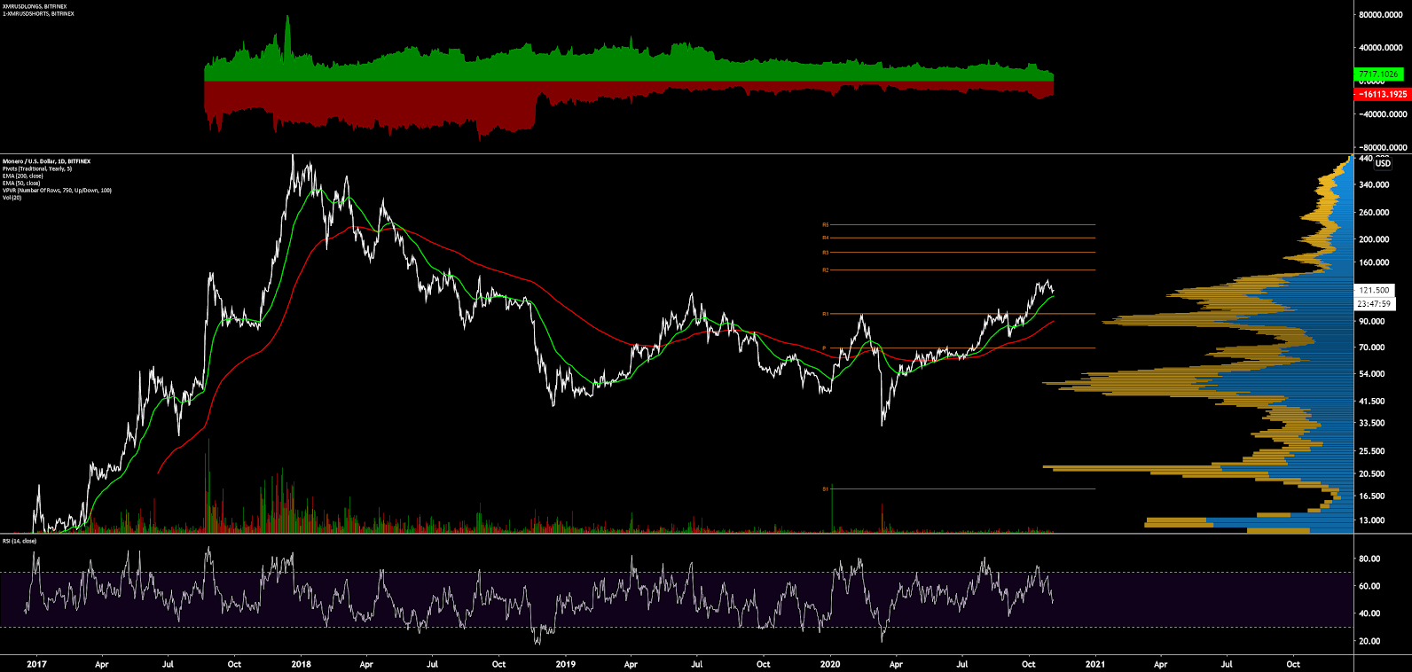The width and height of the screenshot is (1412, 672).
Task: Select the EMA (200, close) indicator label
Action: click(x=23, y=176)
